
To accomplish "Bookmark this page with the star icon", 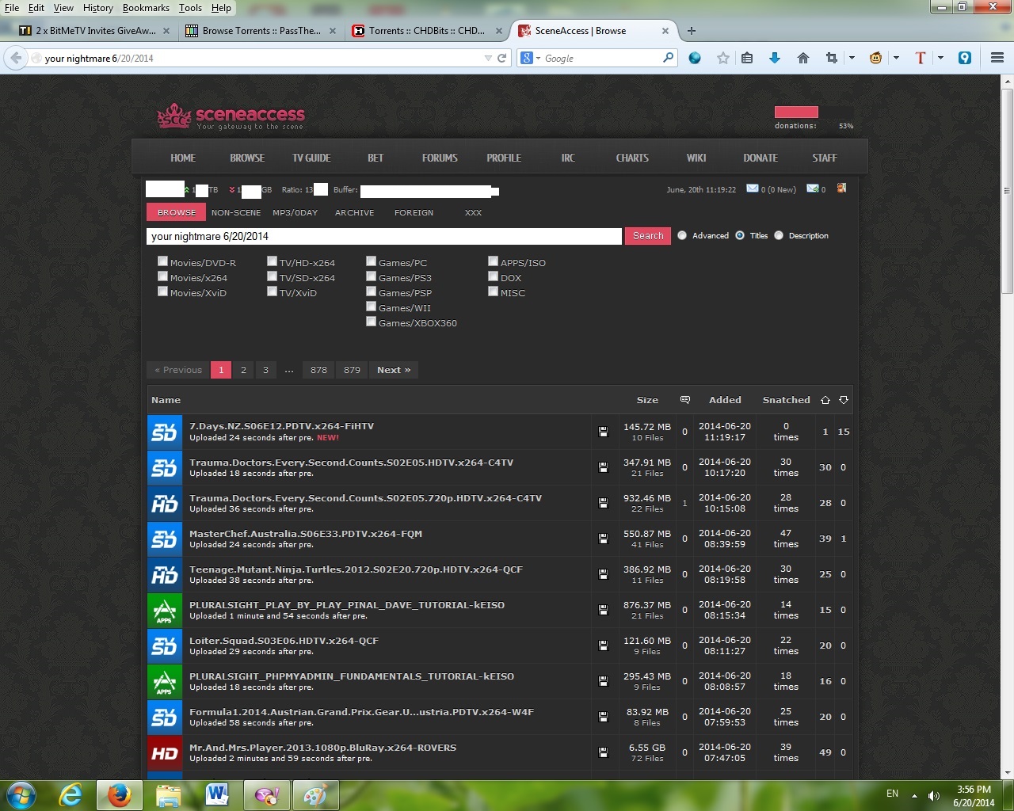I will (x=723, y=58).
